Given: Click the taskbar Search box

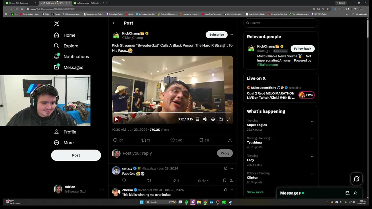Looking at the screenshot, I should coord(161,202).
